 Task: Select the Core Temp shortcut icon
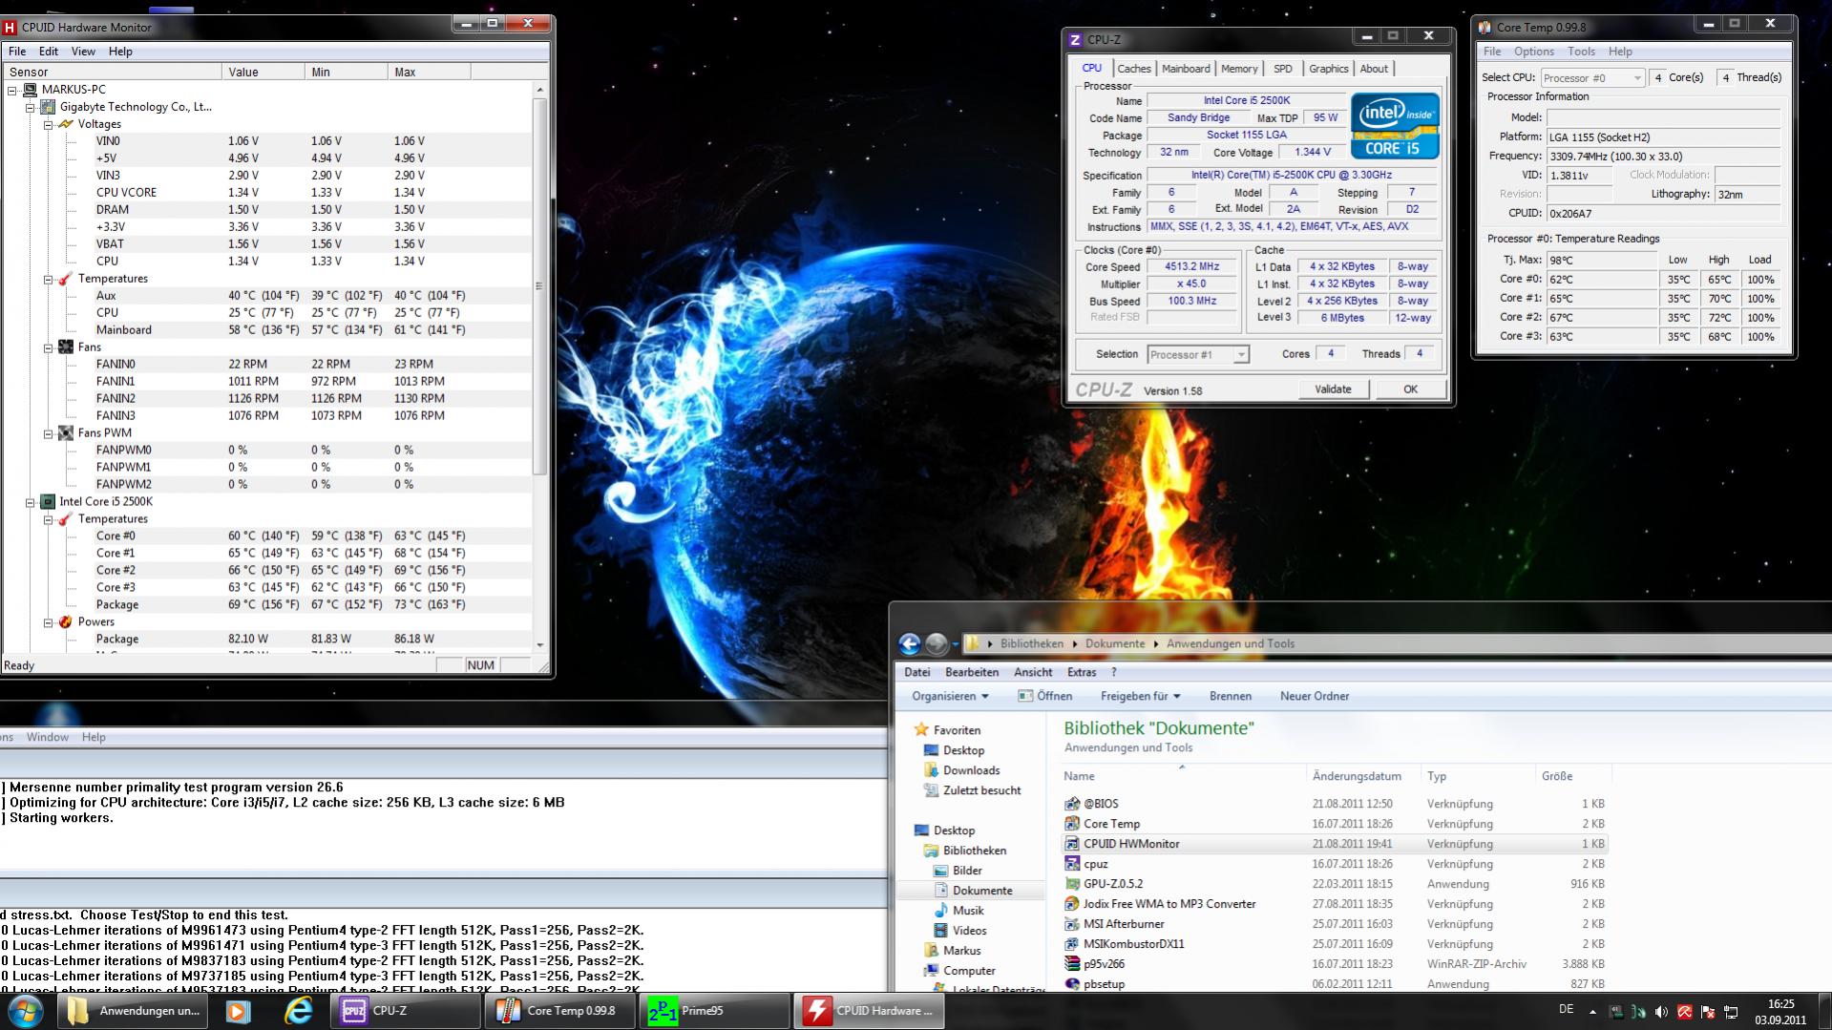click(1072, 824)
